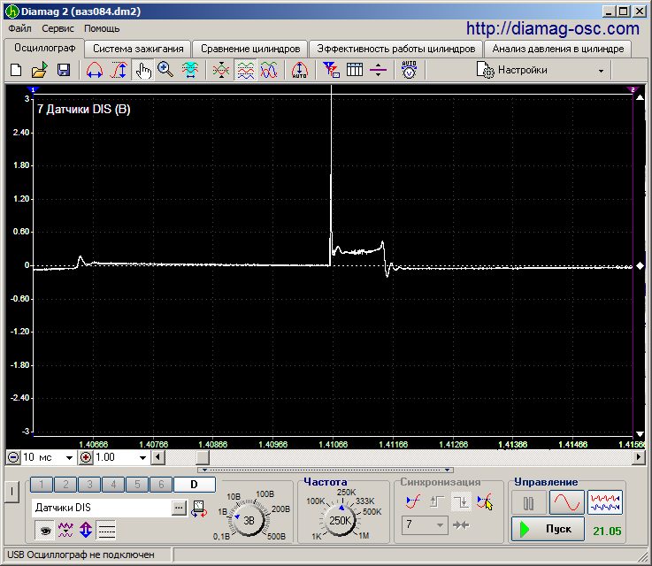
Task: Click the purple zero-line divider icon
Action: 378,70
